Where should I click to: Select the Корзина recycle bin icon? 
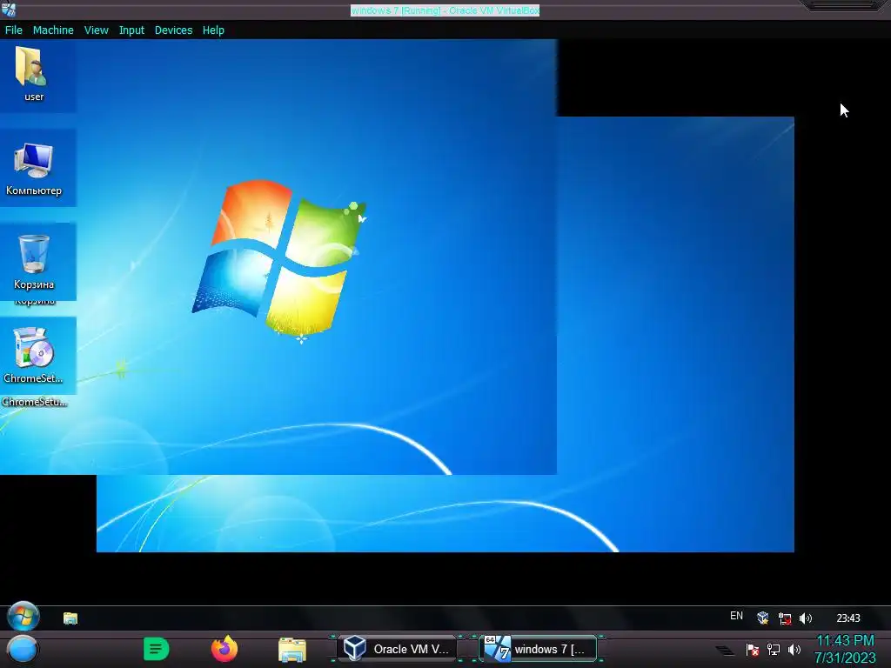(x=34, y=263)
